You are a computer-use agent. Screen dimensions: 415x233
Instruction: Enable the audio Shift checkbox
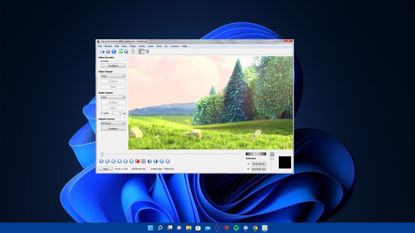point(102,113)
